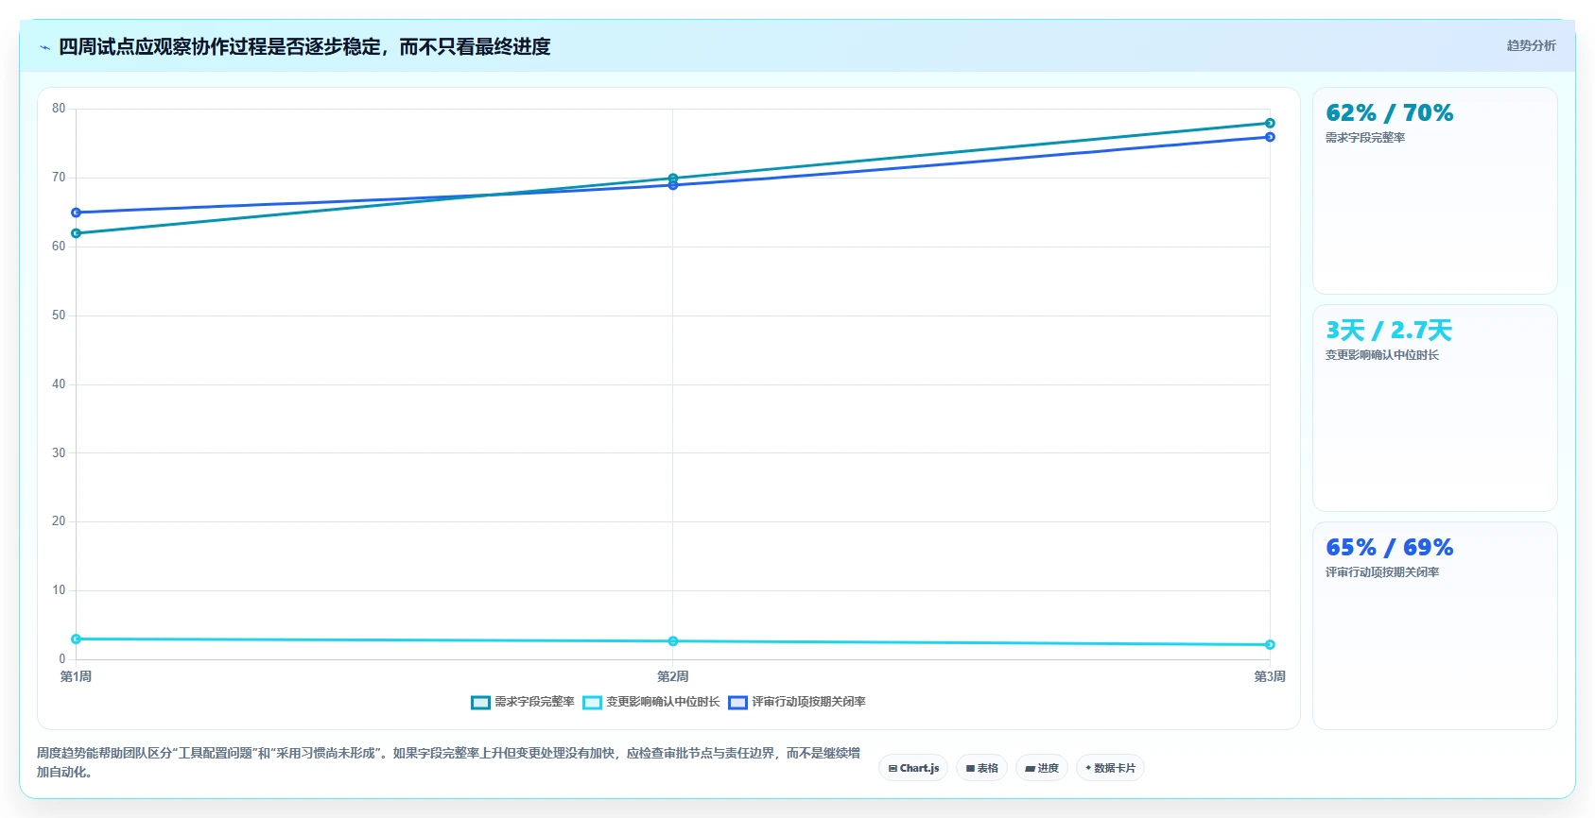1595x818 pixels.
Task: Click the 评审行动项按期关闭率 label in the third side card
Action: (x=1382, y=572)
